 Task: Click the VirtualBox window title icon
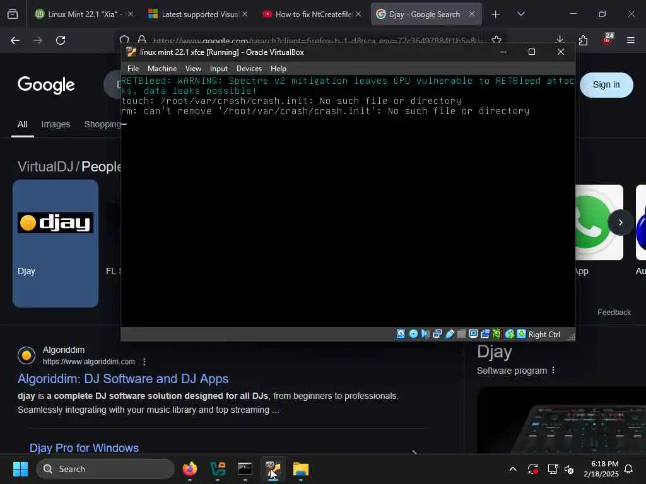point(131,52)
